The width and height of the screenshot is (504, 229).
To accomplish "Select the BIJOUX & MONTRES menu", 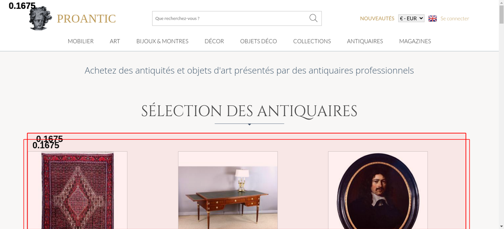I will (162, 41).
